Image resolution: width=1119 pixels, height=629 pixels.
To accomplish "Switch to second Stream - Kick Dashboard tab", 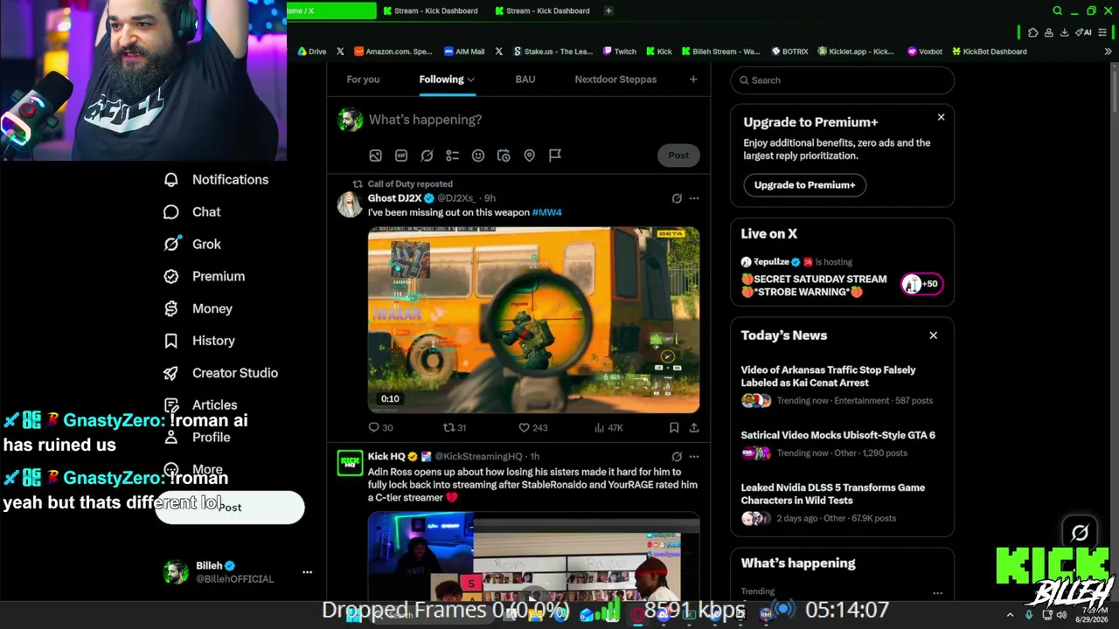I will 542,10.
